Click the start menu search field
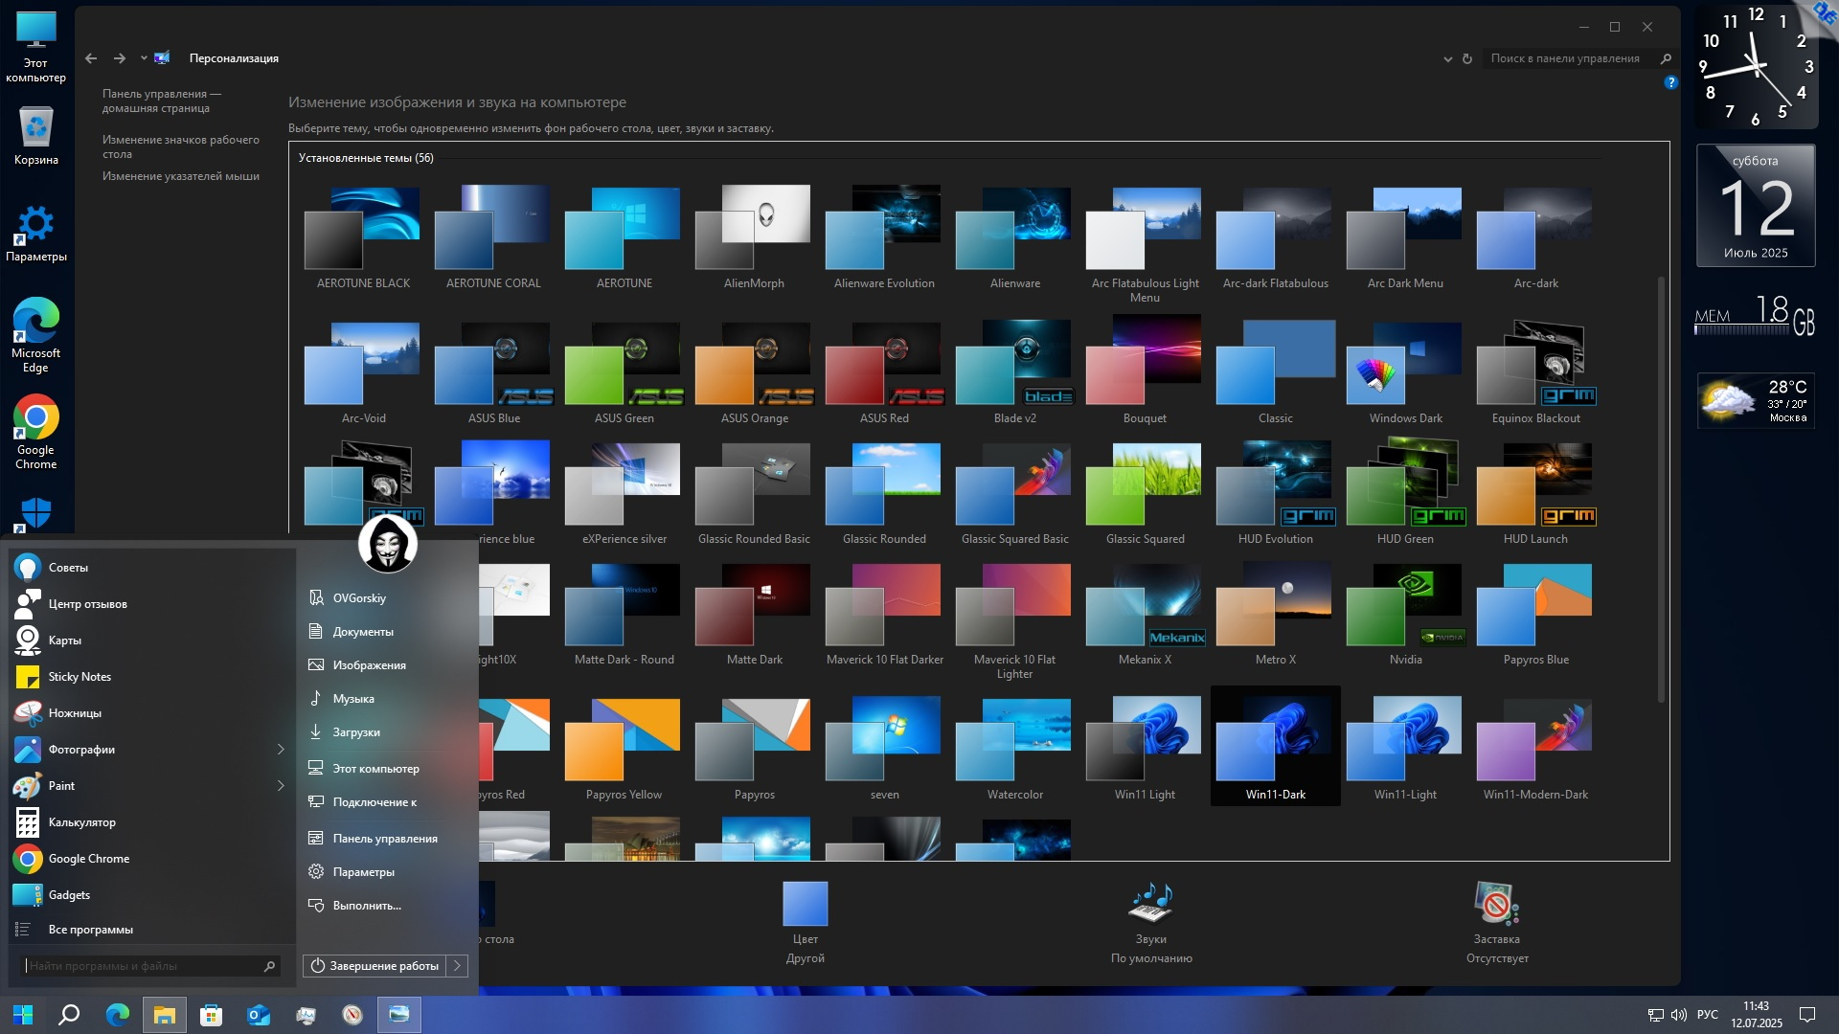This screenshot has width=1839, height=1034. 144,966
